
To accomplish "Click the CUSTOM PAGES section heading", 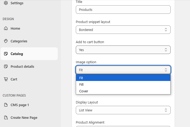I will 14,96.
